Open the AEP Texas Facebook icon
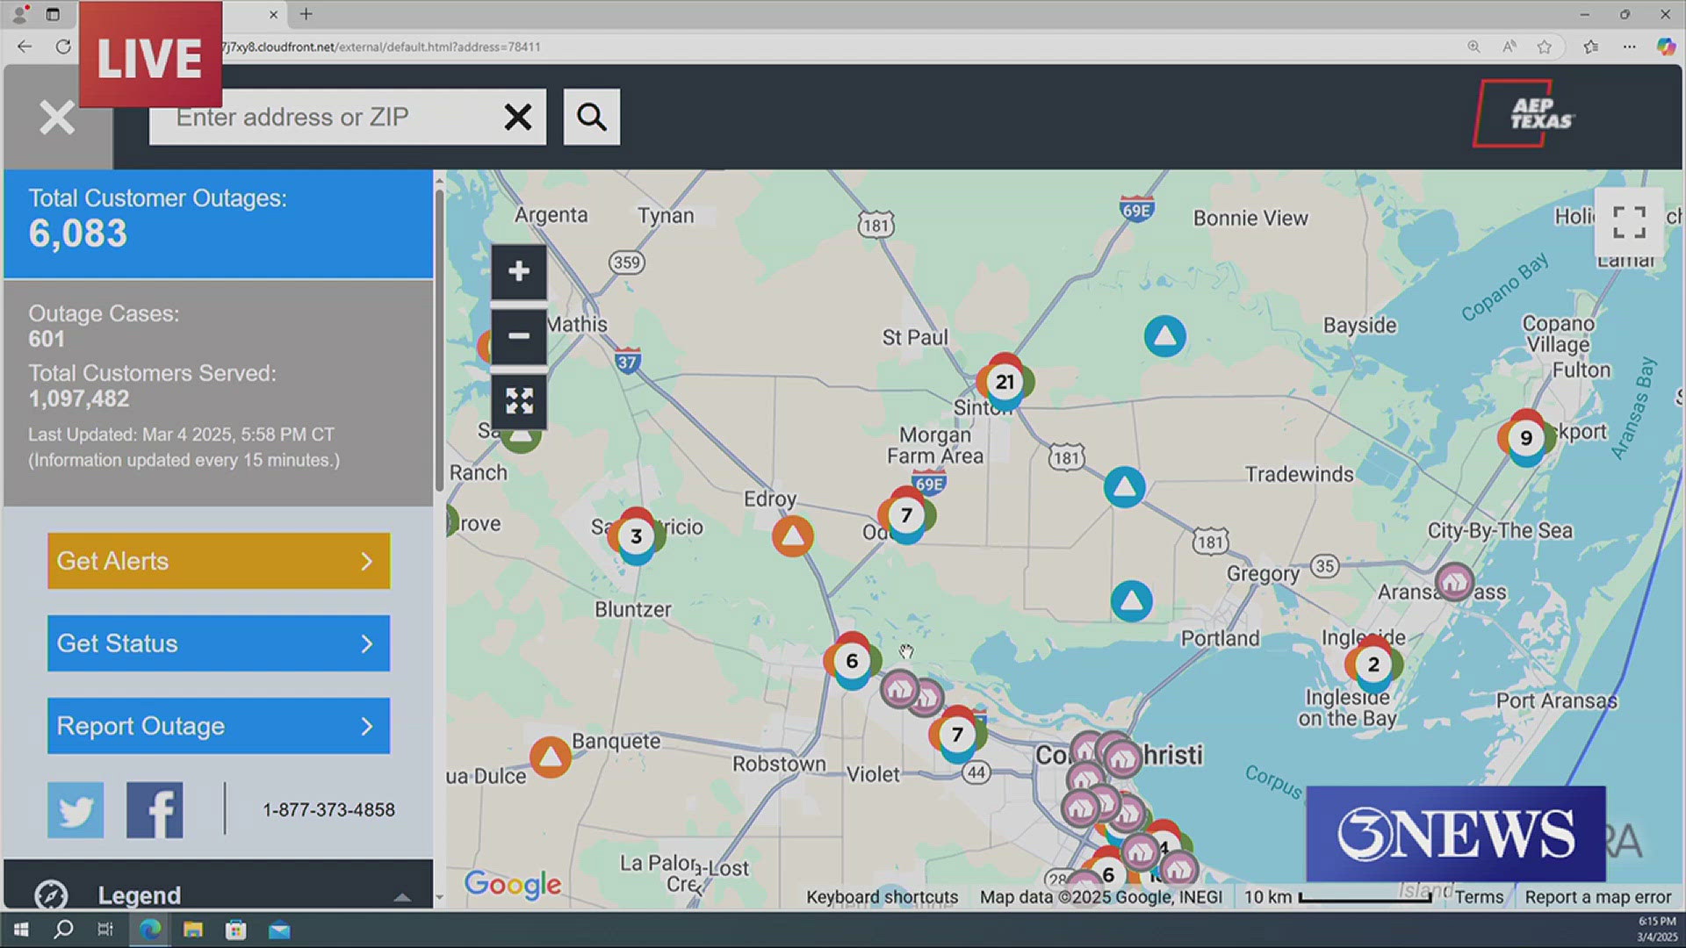The image size is (1686, 948). [155, 809]
